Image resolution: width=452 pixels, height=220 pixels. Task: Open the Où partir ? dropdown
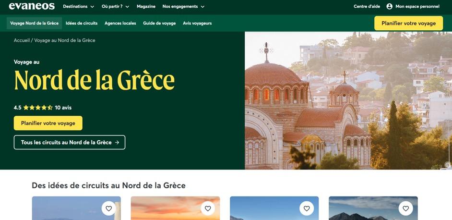coord(115,6)
